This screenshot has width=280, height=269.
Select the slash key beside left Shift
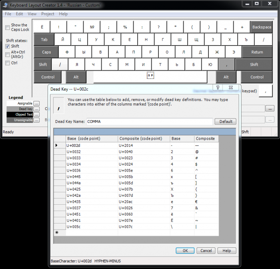[x=60, y=65]
